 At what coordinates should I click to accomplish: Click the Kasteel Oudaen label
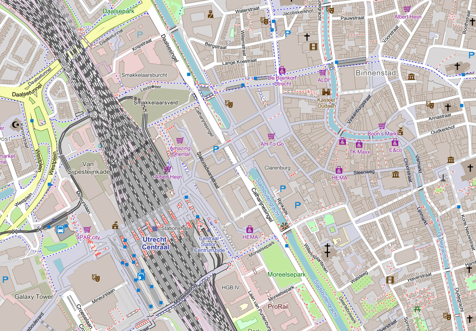coord(326,103)
